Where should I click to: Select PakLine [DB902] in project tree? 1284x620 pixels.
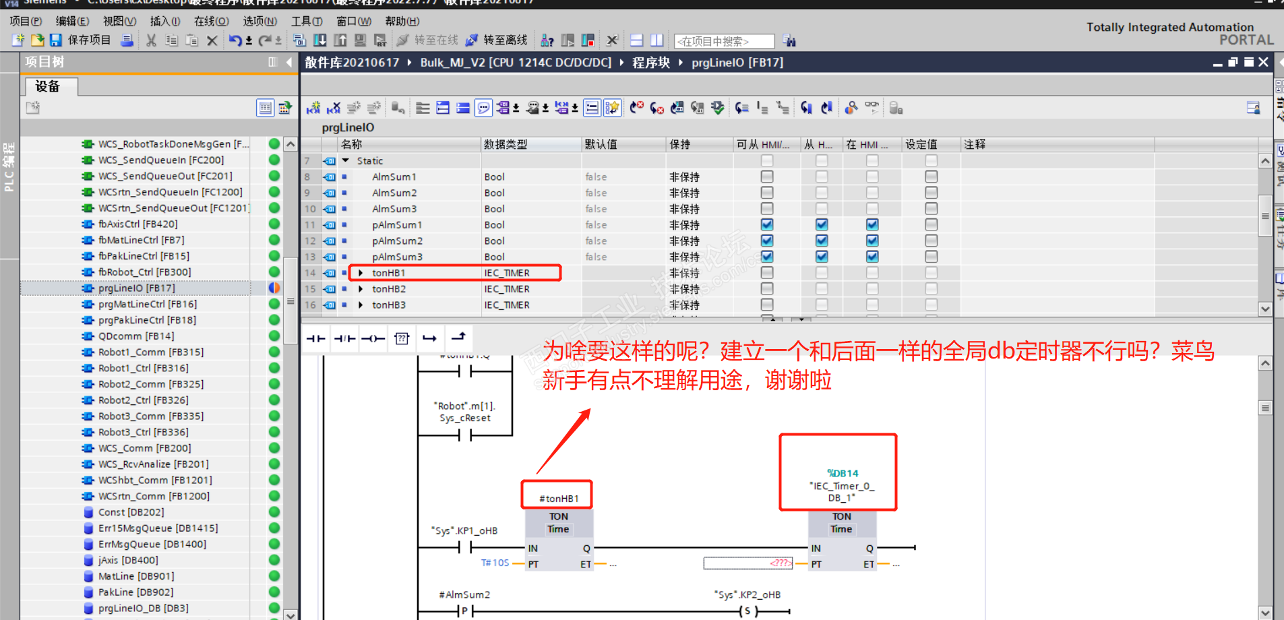point(135,592)
